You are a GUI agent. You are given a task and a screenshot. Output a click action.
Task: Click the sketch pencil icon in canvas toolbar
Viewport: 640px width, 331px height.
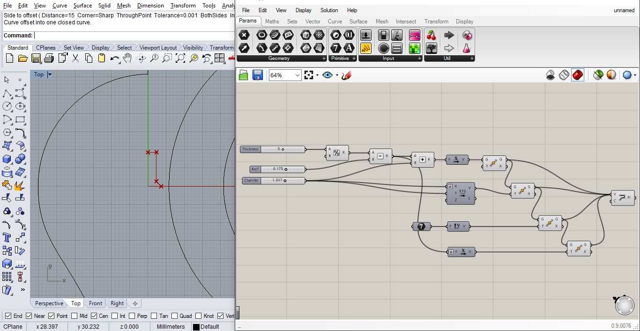(x=346, y=75)
